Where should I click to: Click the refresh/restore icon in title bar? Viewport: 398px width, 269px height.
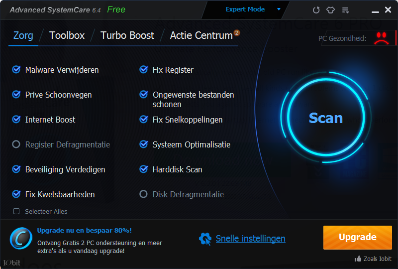coord(316,10)
